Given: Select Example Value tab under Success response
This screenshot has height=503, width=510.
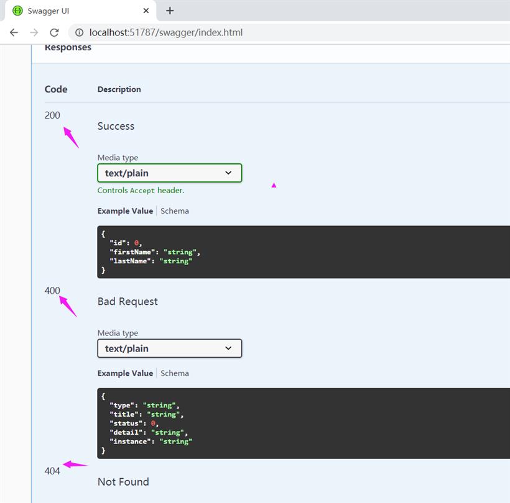Looking at the screenshot, I should [125, 211].
